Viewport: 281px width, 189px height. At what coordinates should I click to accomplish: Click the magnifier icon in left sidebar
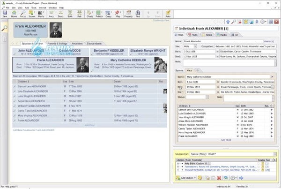pyautogui.click(x=4, y=28)
